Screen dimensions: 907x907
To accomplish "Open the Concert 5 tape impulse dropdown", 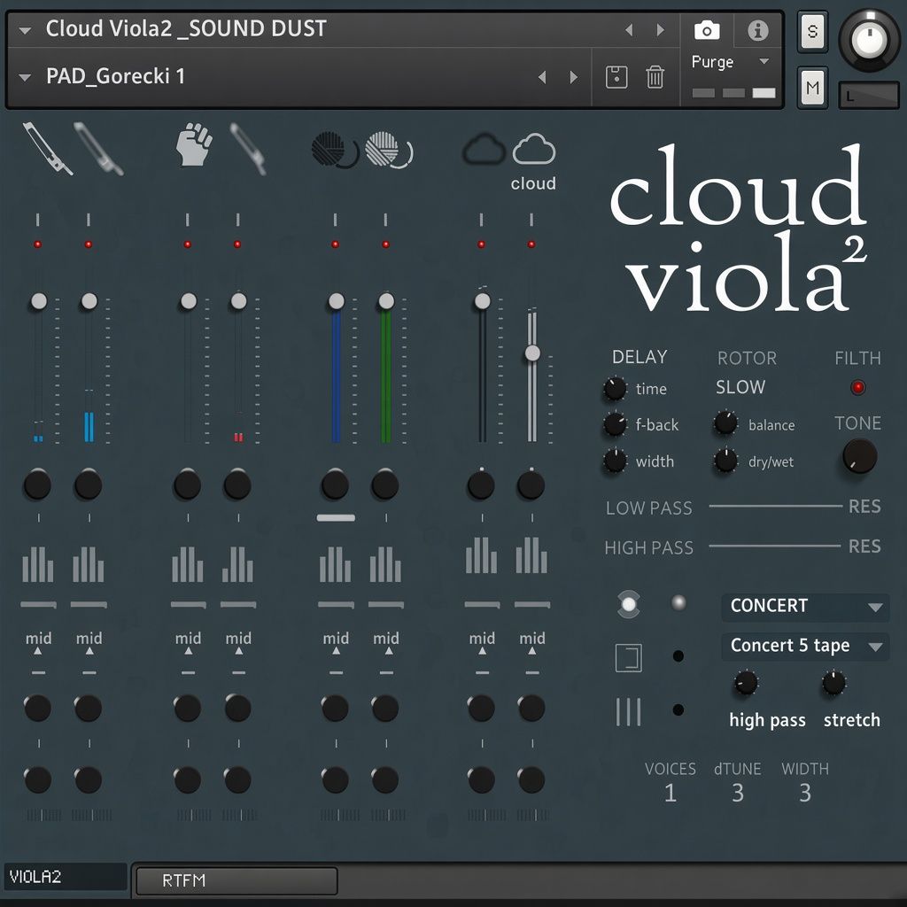I will 805,646.
